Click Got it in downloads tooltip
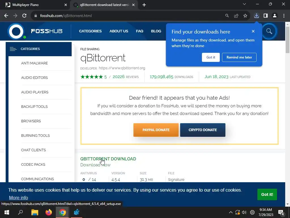 click(x=211, y=57)
